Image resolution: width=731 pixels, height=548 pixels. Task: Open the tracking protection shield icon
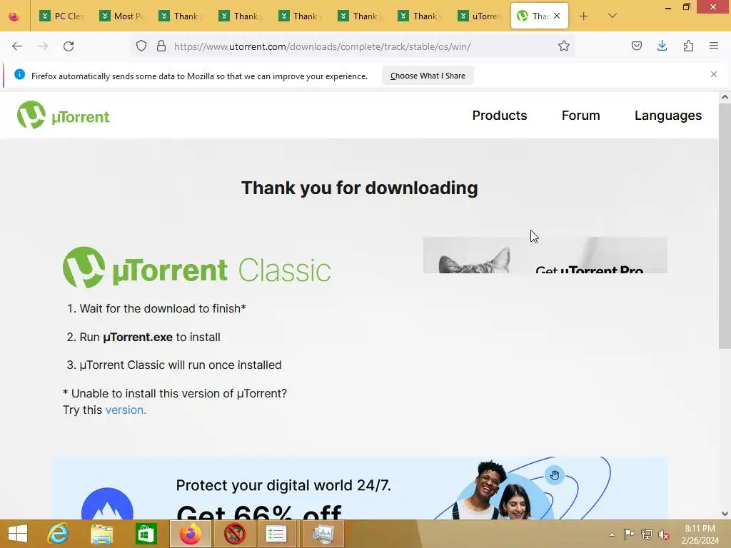click(141, 46)
